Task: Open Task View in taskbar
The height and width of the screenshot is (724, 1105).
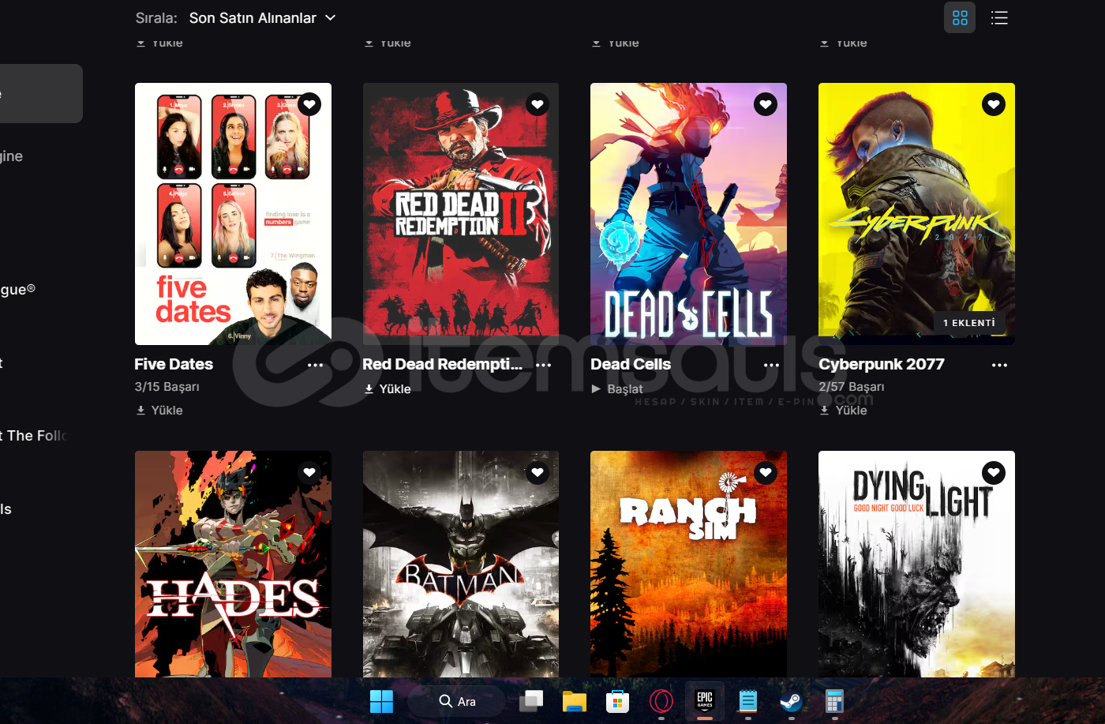Action: click(531, 701)
